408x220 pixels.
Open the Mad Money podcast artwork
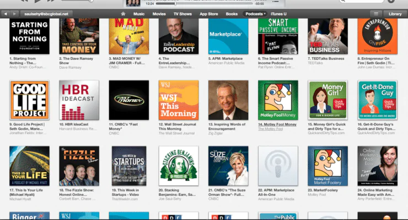[x=129, y=36]
